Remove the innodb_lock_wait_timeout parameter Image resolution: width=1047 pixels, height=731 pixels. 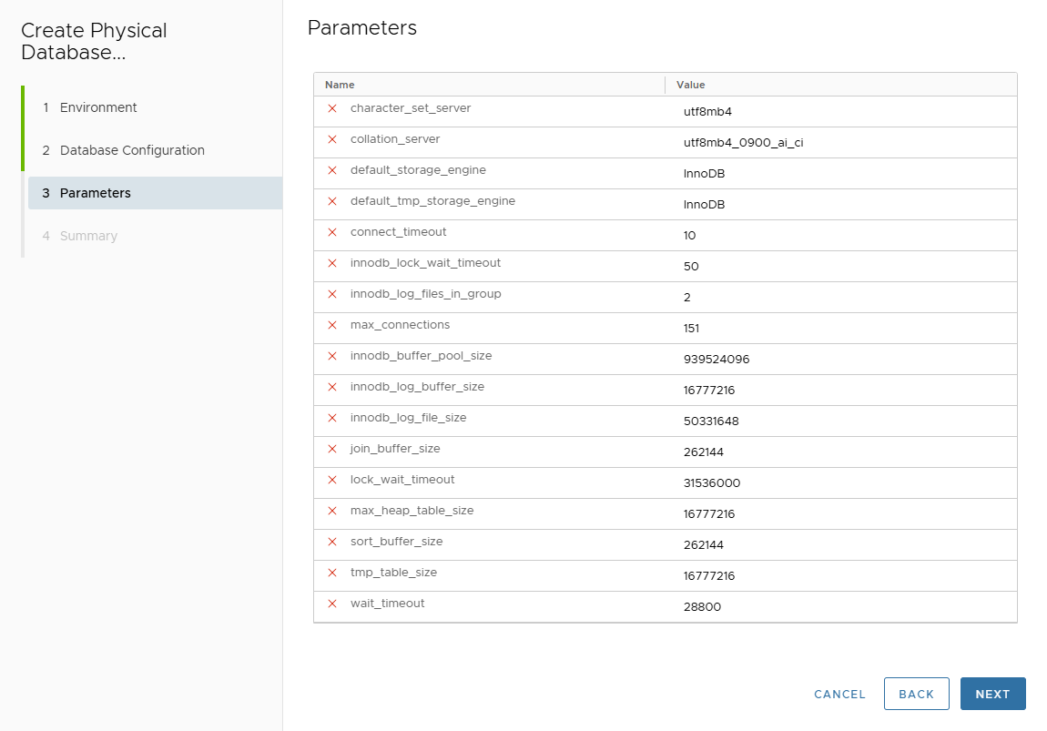[x=332, y=263]
